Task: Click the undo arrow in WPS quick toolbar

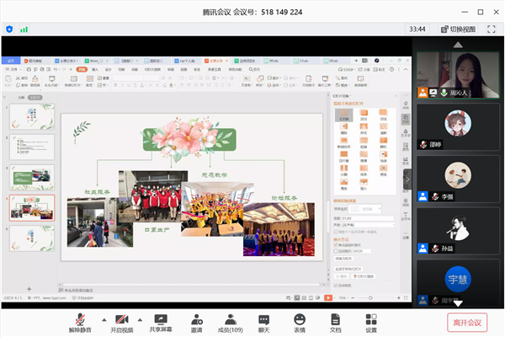Action: pos(56,69)
